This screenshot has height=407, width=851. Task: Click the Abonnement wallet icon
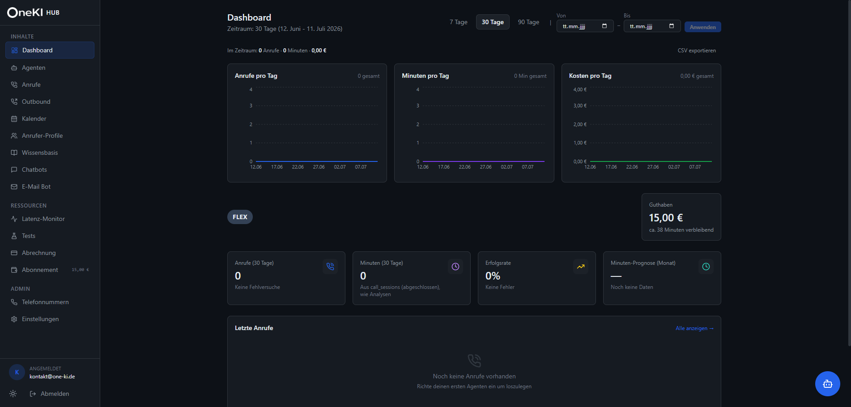(x=14, y=270)
